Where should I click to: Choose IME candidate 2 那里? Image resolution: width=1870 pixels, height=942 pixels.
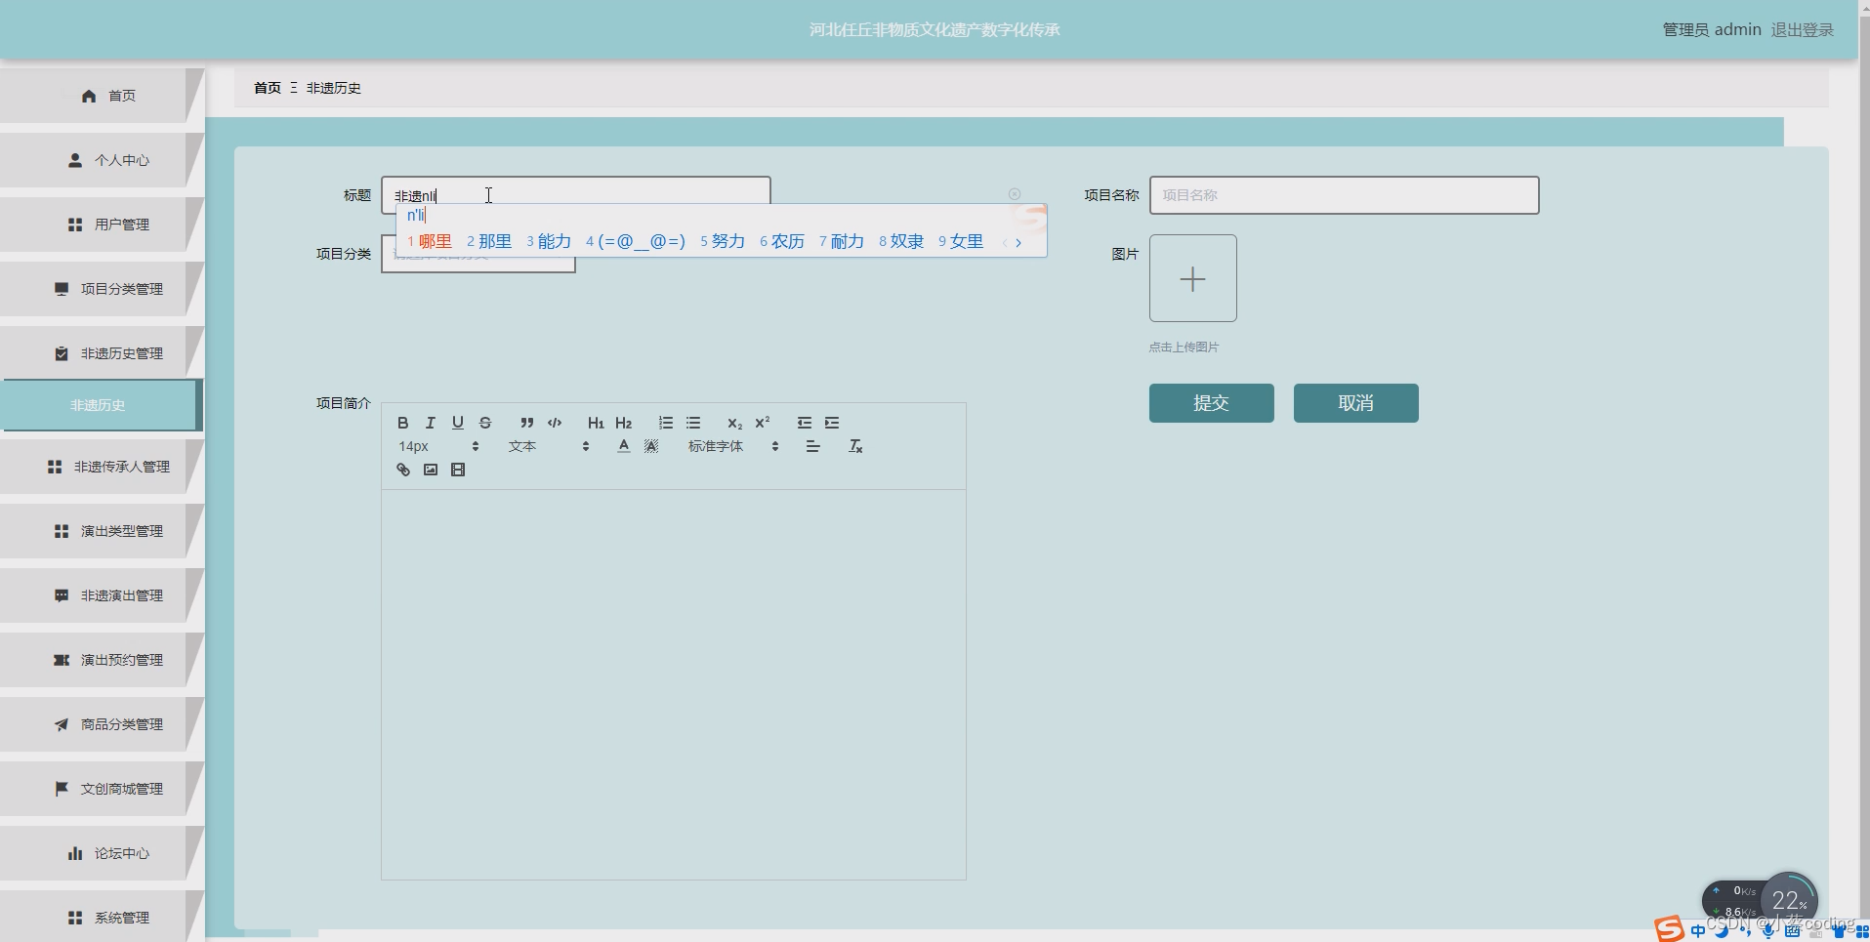[489, 241]
